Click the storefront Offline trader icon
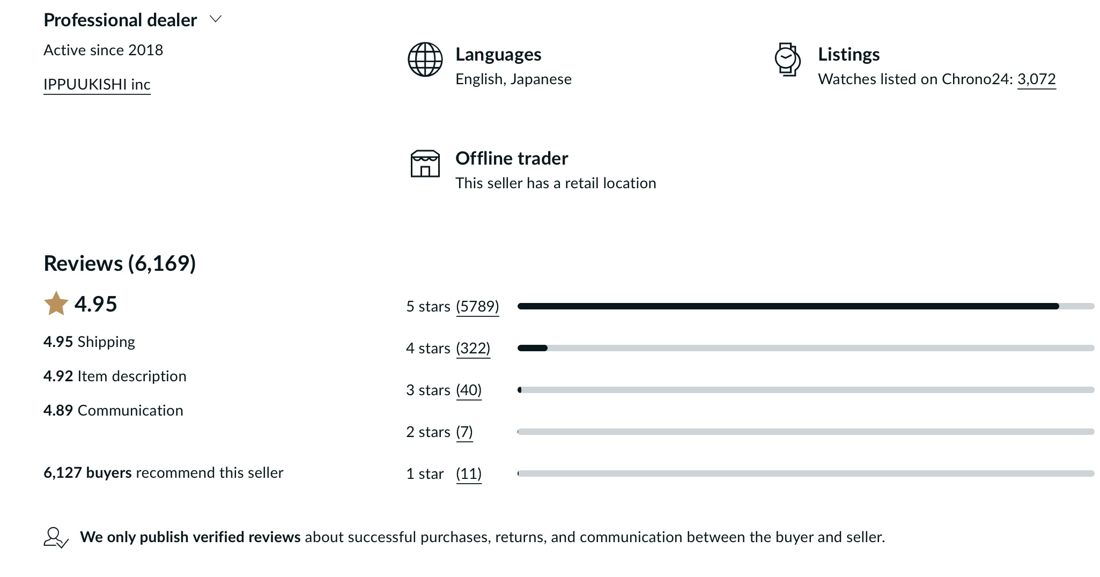This screenshot has height=577, width=1100. [x=425, y=164]
